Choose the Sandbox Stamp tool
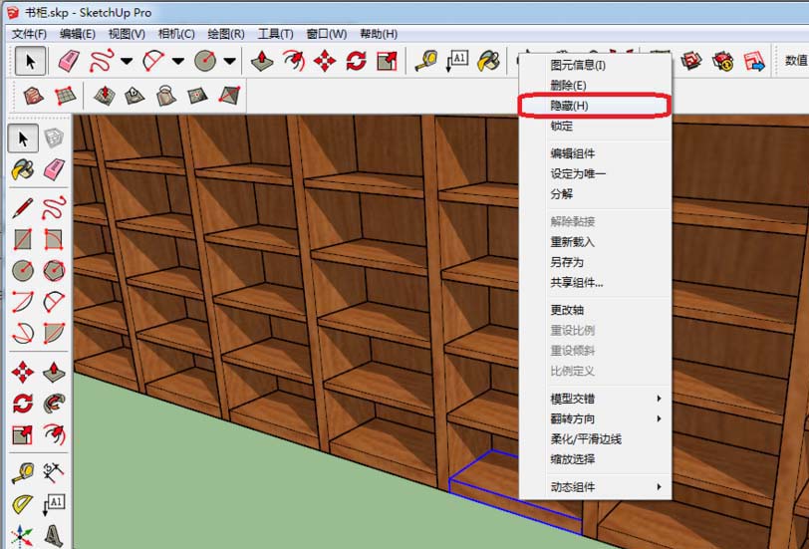 pyautogui.click(x=135, y=96)
